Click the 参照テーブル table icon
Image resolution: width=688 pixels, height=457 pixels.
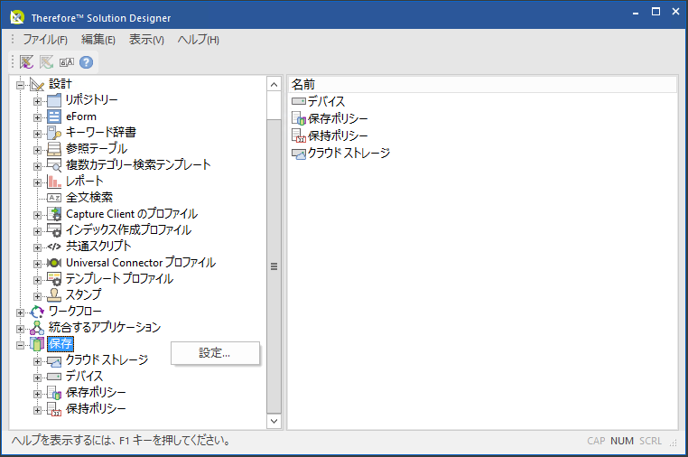tap(54, 149)
